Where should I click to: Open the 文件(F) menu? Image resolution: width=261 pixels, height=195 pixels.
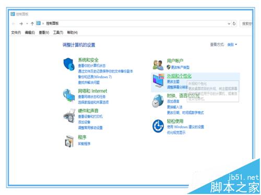tap(16, 32)
